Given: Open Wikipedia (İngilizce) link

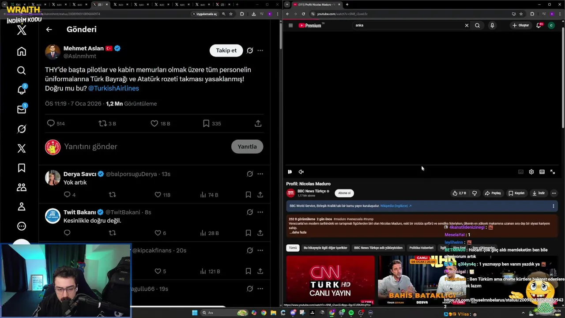Looking at the screenshot, I should [396, 206].
